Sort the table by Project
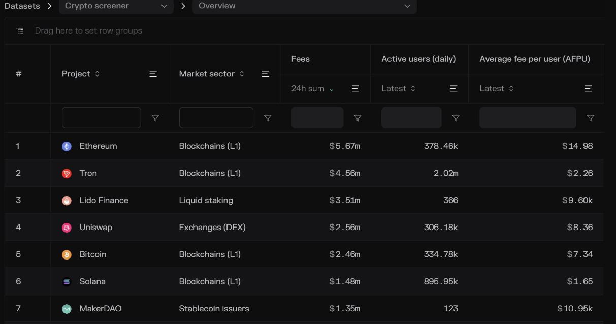The image size is (616, 324). coord(81,74)
